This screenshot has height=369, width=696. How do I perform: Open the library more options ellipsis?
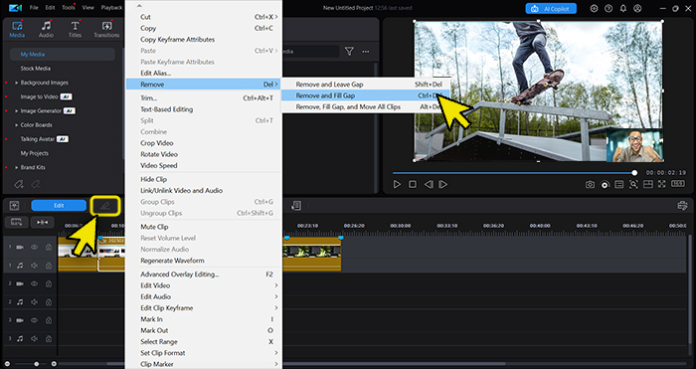[365, 52]
